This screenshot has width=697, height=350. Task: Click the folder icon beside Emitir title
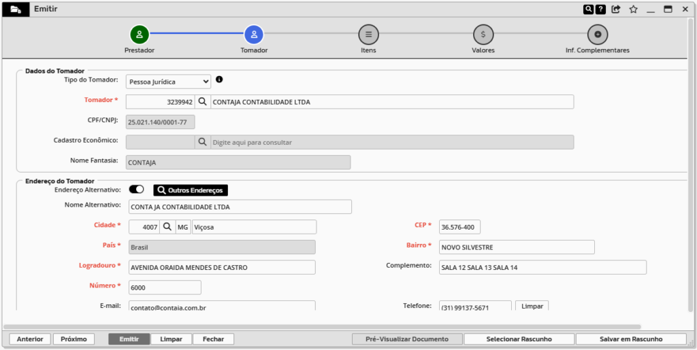click(16, 10)
